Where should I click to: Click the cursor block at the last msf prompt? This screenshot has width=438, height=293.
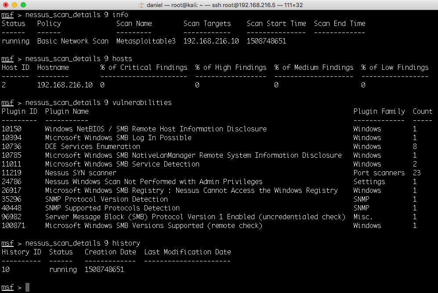click(27, 287)
